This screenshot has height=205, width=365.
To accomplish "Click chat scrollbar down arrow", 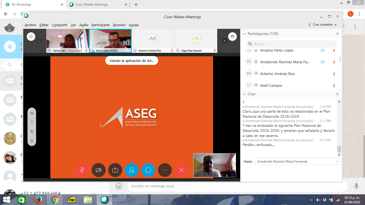I will (x=339, y=155).
